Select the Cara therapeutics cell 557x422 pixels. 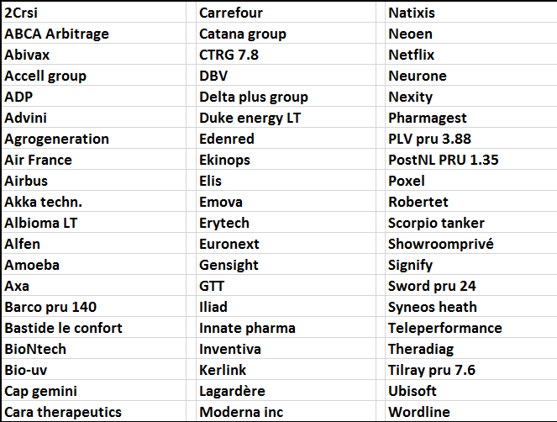click(x=94, y=412)
